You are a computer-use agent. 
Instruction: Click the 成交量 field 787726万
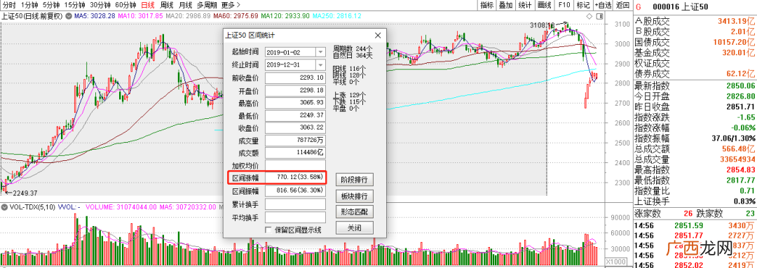(x=296, y=141)
